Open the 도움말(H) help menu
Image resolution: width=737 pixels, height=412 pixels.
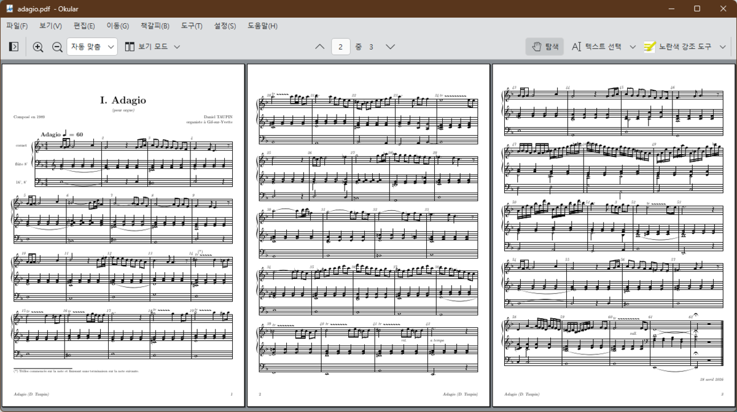[x=262, y=26]
